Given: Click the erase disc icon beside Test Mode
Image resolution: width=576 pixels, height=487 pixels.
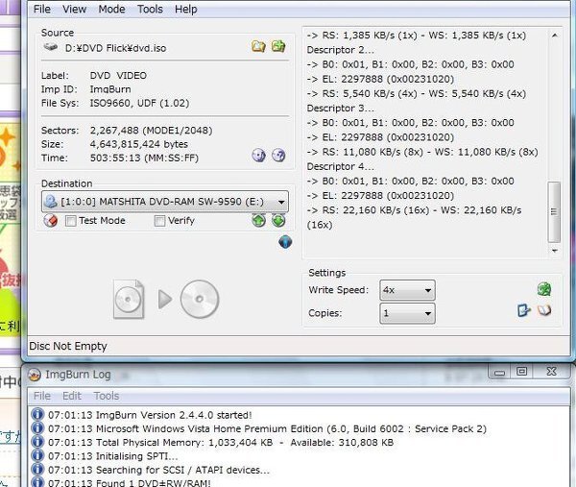Looking at the screenshot, I should tap(50, 221).
